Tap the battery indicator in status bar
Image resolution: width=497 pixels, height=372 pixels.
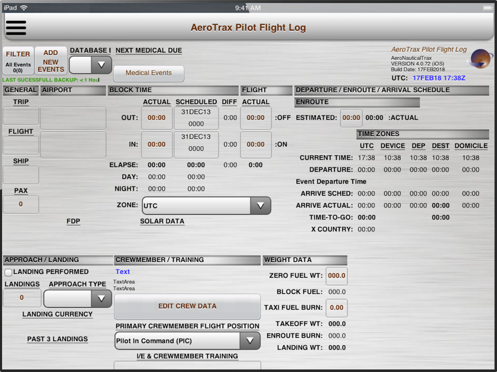coord(487,8)
